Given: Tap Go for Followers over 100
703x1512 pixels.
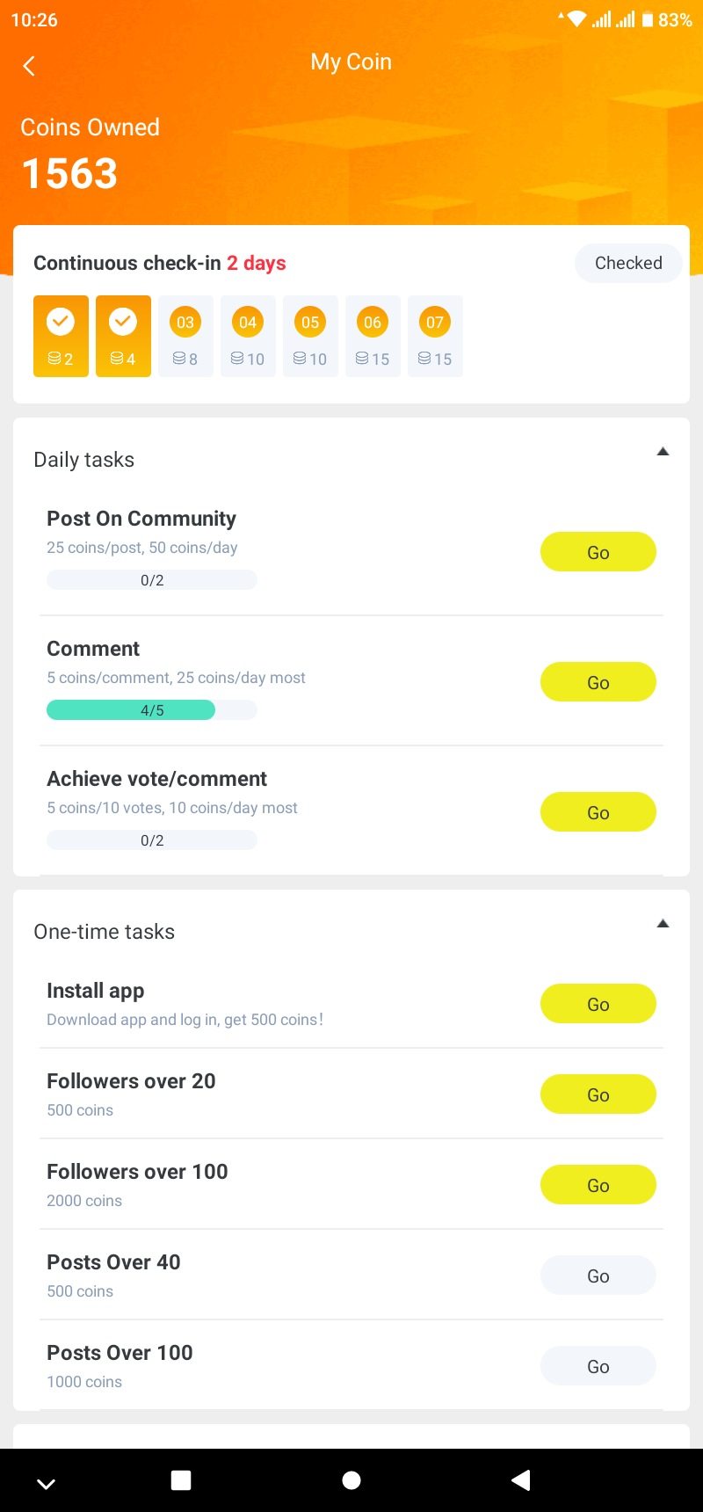Looking at the screenshot, I should [598, 1185].
